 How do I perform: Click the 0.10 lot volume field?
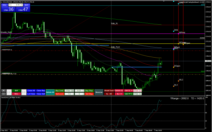pyautogui.click(x=16, y=5)
